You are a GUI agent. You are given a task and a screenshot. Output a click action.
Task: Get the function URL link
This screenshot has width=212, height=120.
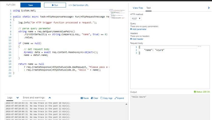click(78, 5)
